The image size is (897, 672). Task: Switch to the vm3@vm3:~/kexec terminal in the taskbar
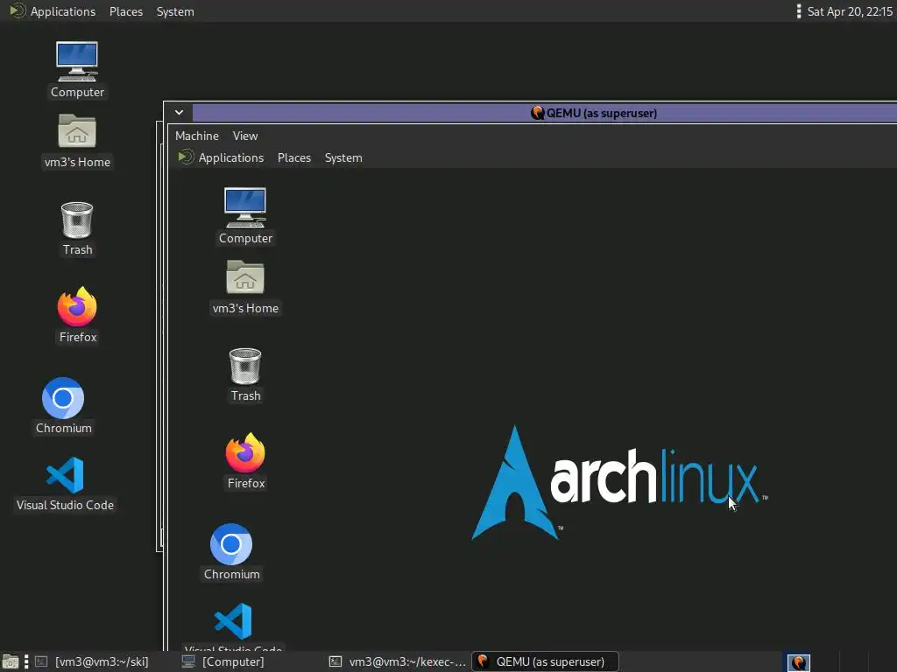(399, 661)
